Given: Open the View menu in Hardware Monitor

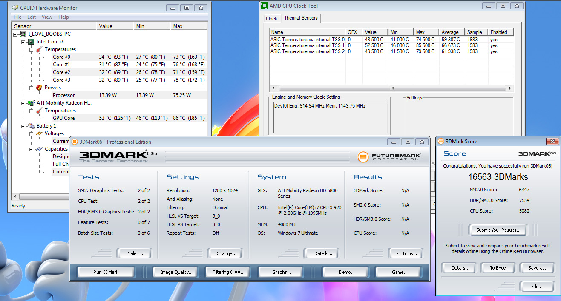Looking at the screenshot, I should 47,17.
